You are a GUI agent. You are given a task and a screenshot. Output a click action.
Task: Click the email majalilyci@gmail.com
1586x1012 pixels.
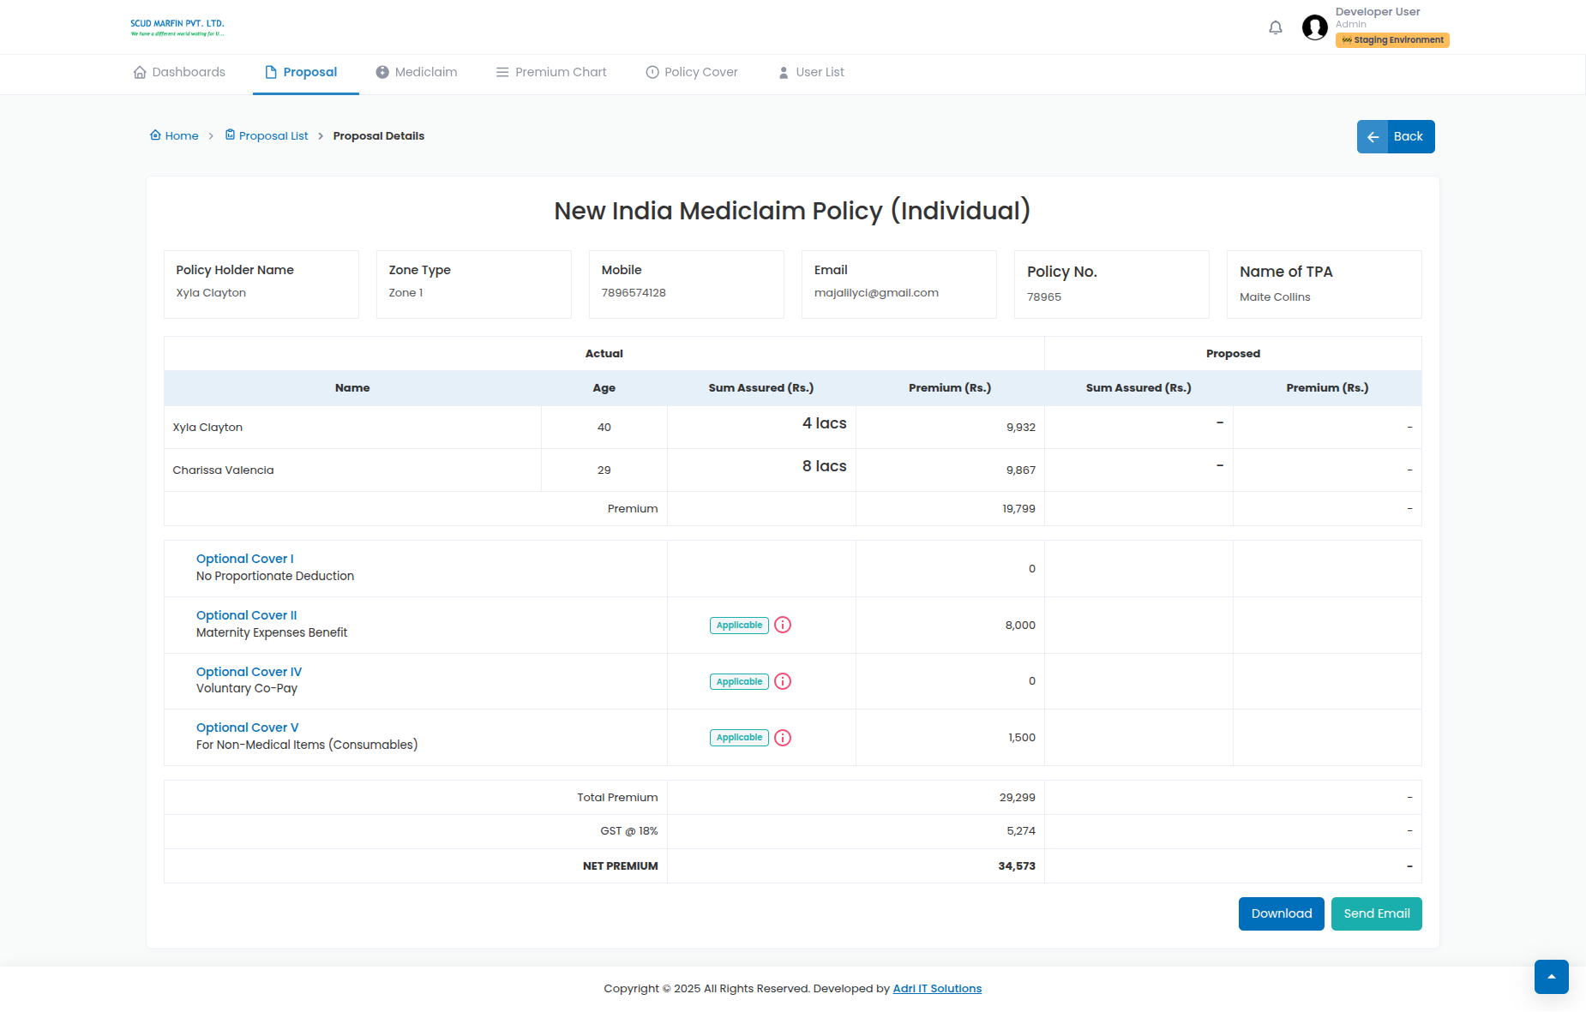876,292
